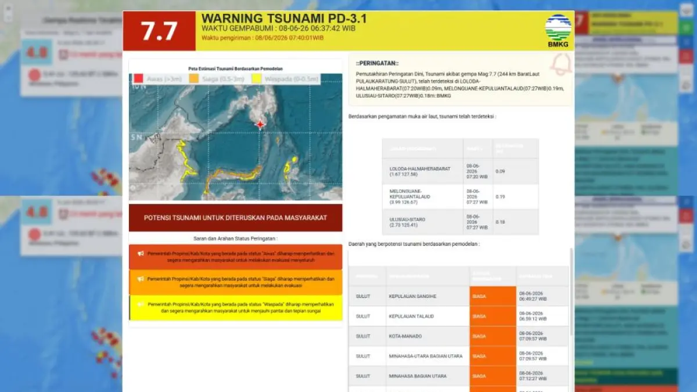Click the red epicenter star on the map
The height and width of the screenshot is (392, 697).
click(260, 124)
